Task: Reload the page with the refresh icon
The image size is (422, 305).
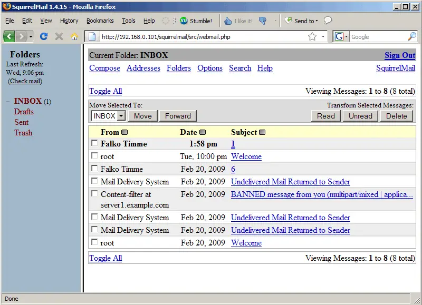Action: coord(44,36)
